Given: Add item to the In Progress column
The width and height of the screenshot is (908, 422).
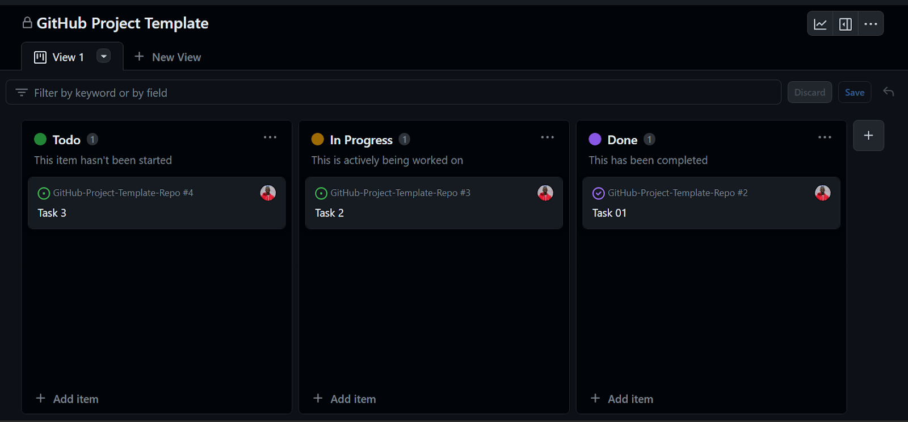Looking at the screenshot, I should click(x=344, y=399).
